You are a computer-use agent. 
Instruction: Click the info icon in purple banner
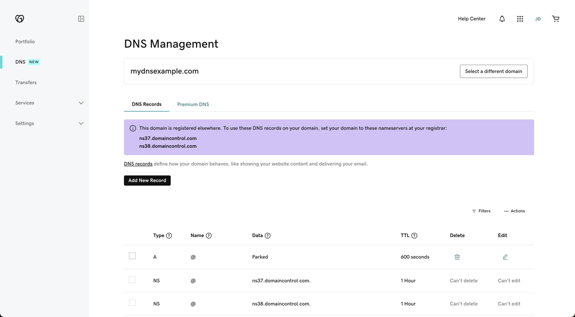tap(133, 128)
